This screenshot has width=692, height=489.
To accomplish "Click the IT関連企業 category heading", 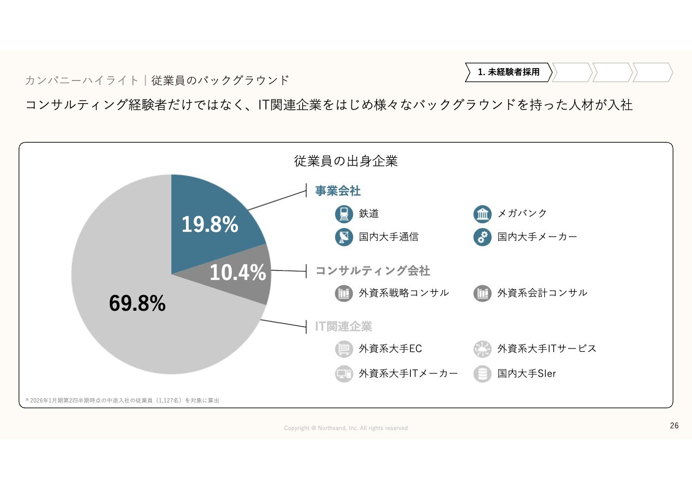I will click(344, 326).
